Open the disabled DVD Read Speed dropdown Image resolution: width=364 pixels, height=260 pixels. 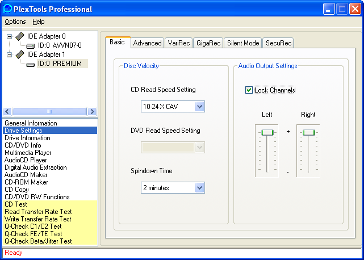tap(173, 147)
